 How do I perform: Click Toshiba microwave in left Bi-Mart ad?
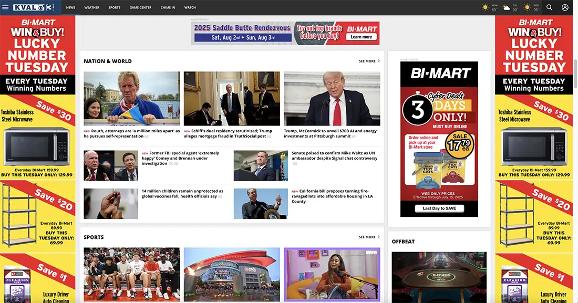click(37, 147)
